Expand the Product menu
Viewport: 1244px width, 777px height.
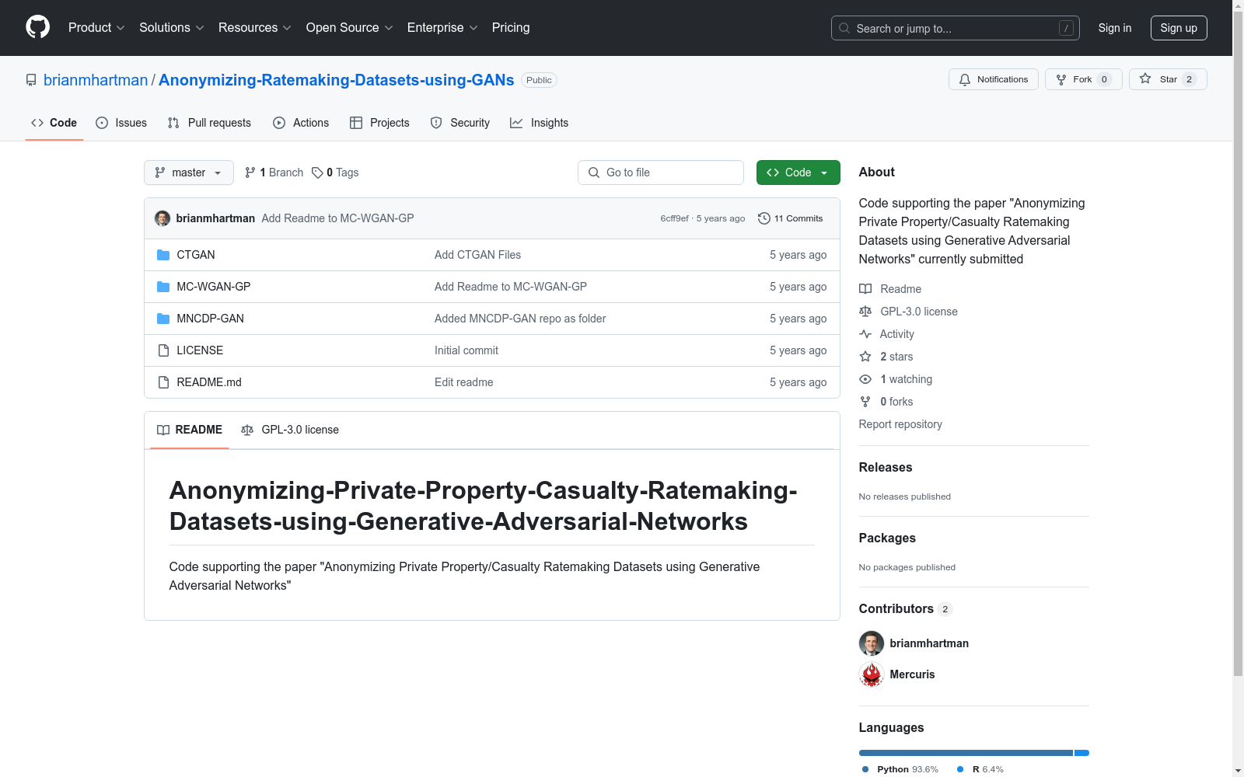(x=96, y=28)
